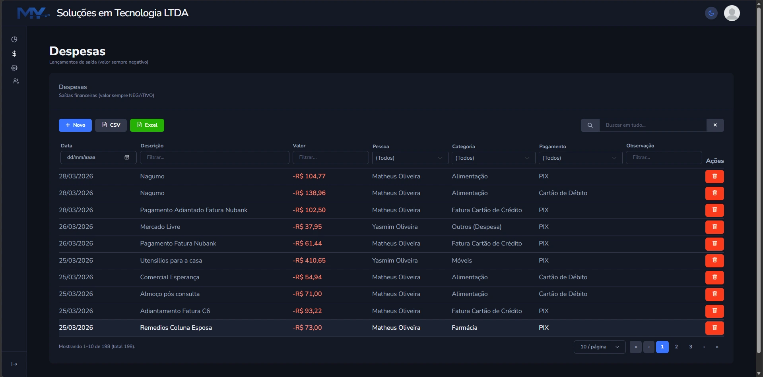Click the MV company logo
Viewport: 763px width, 377px height.
(x=33, y=13)
